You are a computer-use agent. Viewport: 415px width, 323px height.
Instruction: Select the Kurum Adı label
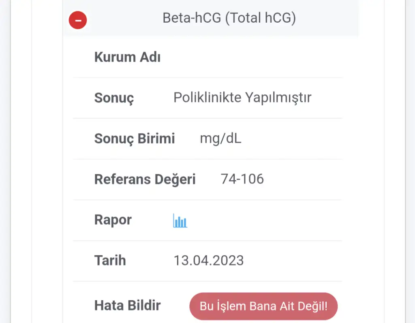pos(127,57)
